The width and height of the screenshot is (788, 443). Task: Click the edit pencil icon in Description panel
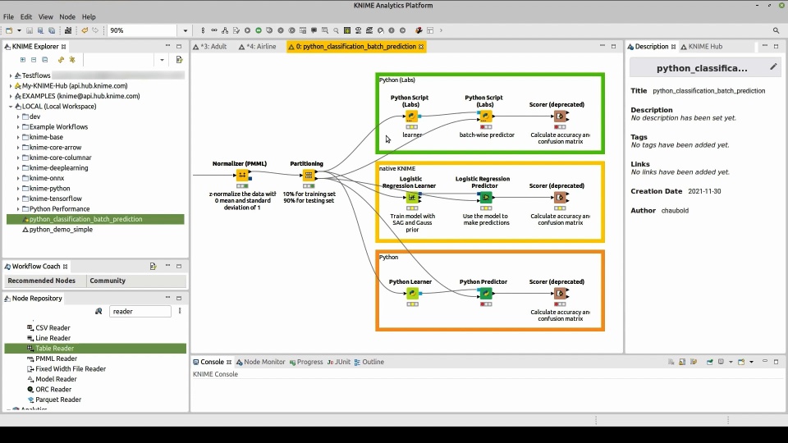coord(773,66)
